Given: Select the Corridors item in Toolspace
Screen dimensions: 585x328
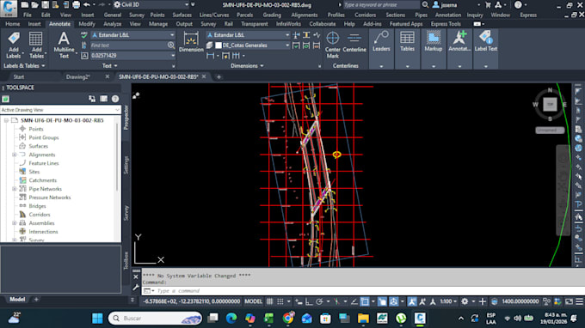Looking at the screenshot, I should [x=40, y=215].
